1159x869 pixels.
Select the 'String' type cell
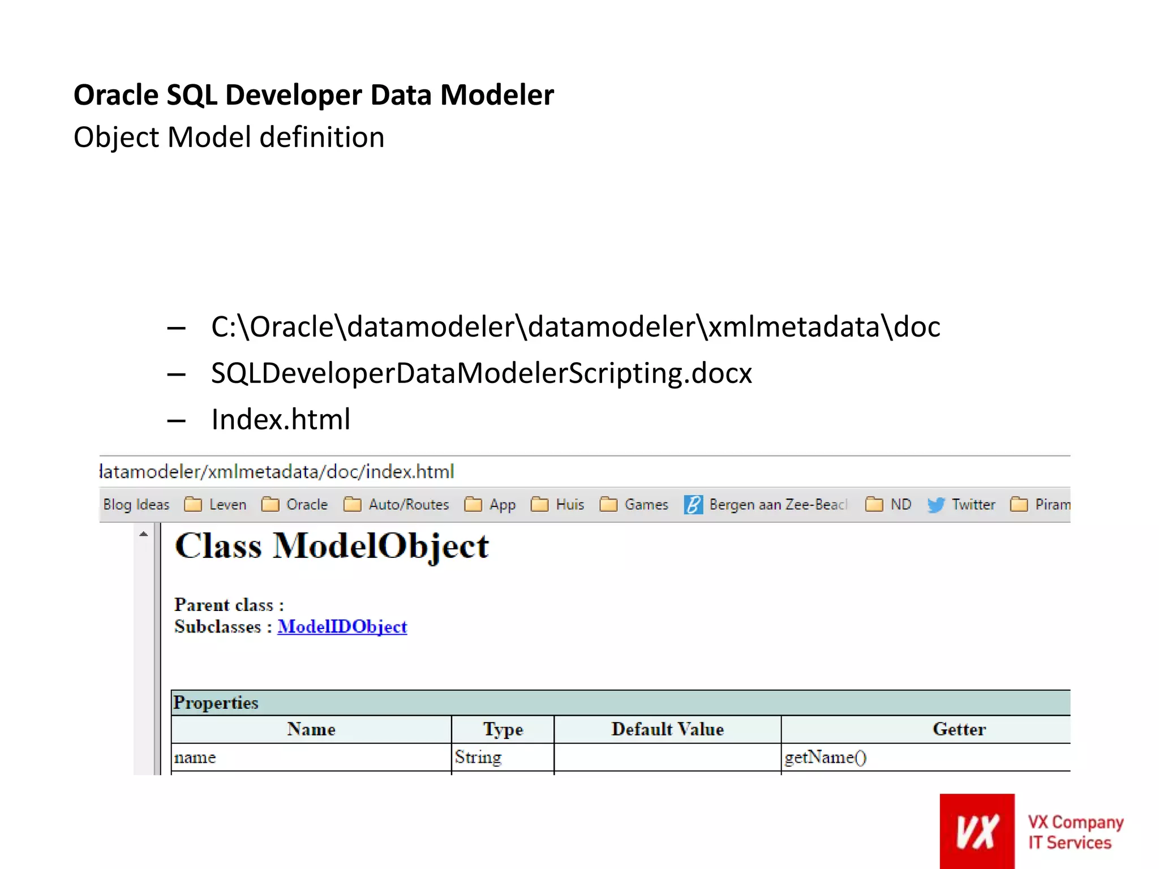coord(503,757)
